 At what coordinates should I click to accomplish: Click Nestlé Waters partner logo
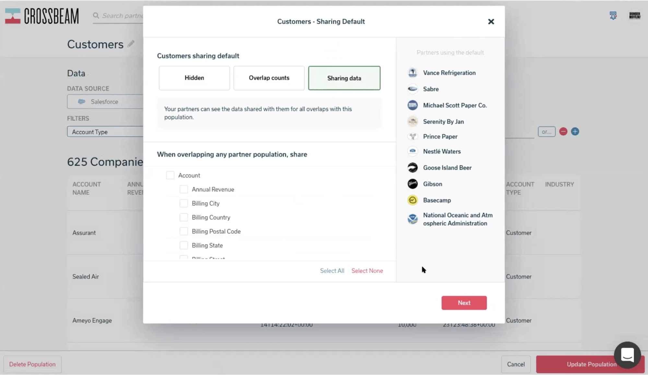pyautogui.click(x=412, y=151)
